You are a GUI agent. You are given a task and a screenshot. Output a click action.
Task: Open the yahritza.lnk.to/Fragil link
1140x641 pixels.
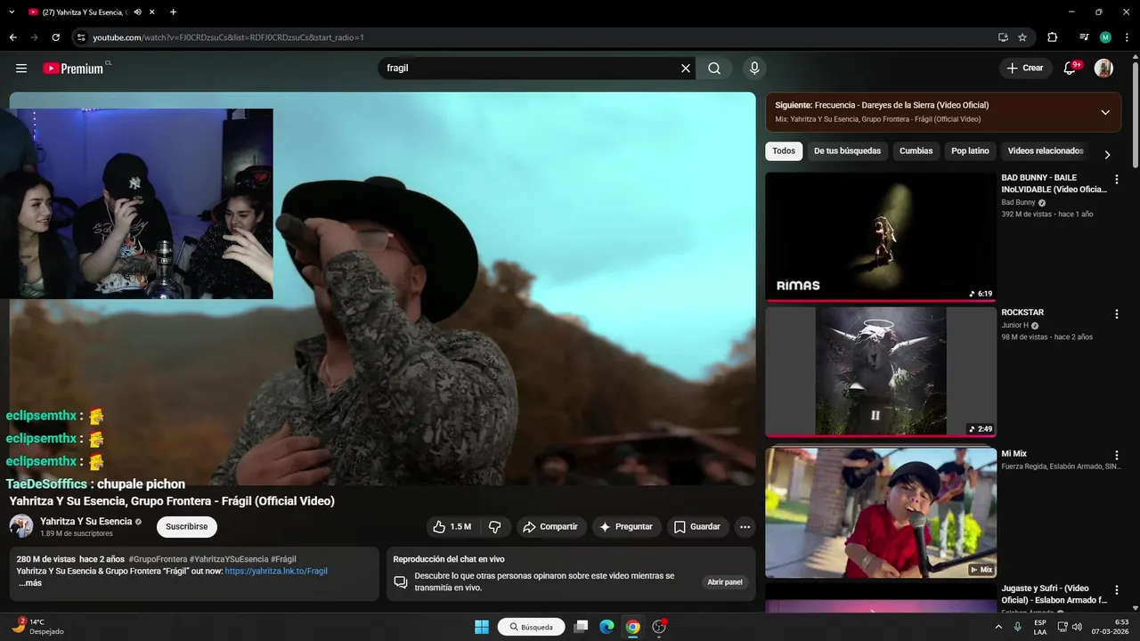click(276, 571)
